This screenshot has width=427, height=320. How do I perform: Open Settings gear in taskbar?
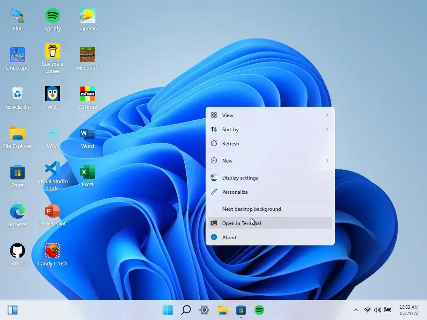pyautogui.click(x=204, y=310)
